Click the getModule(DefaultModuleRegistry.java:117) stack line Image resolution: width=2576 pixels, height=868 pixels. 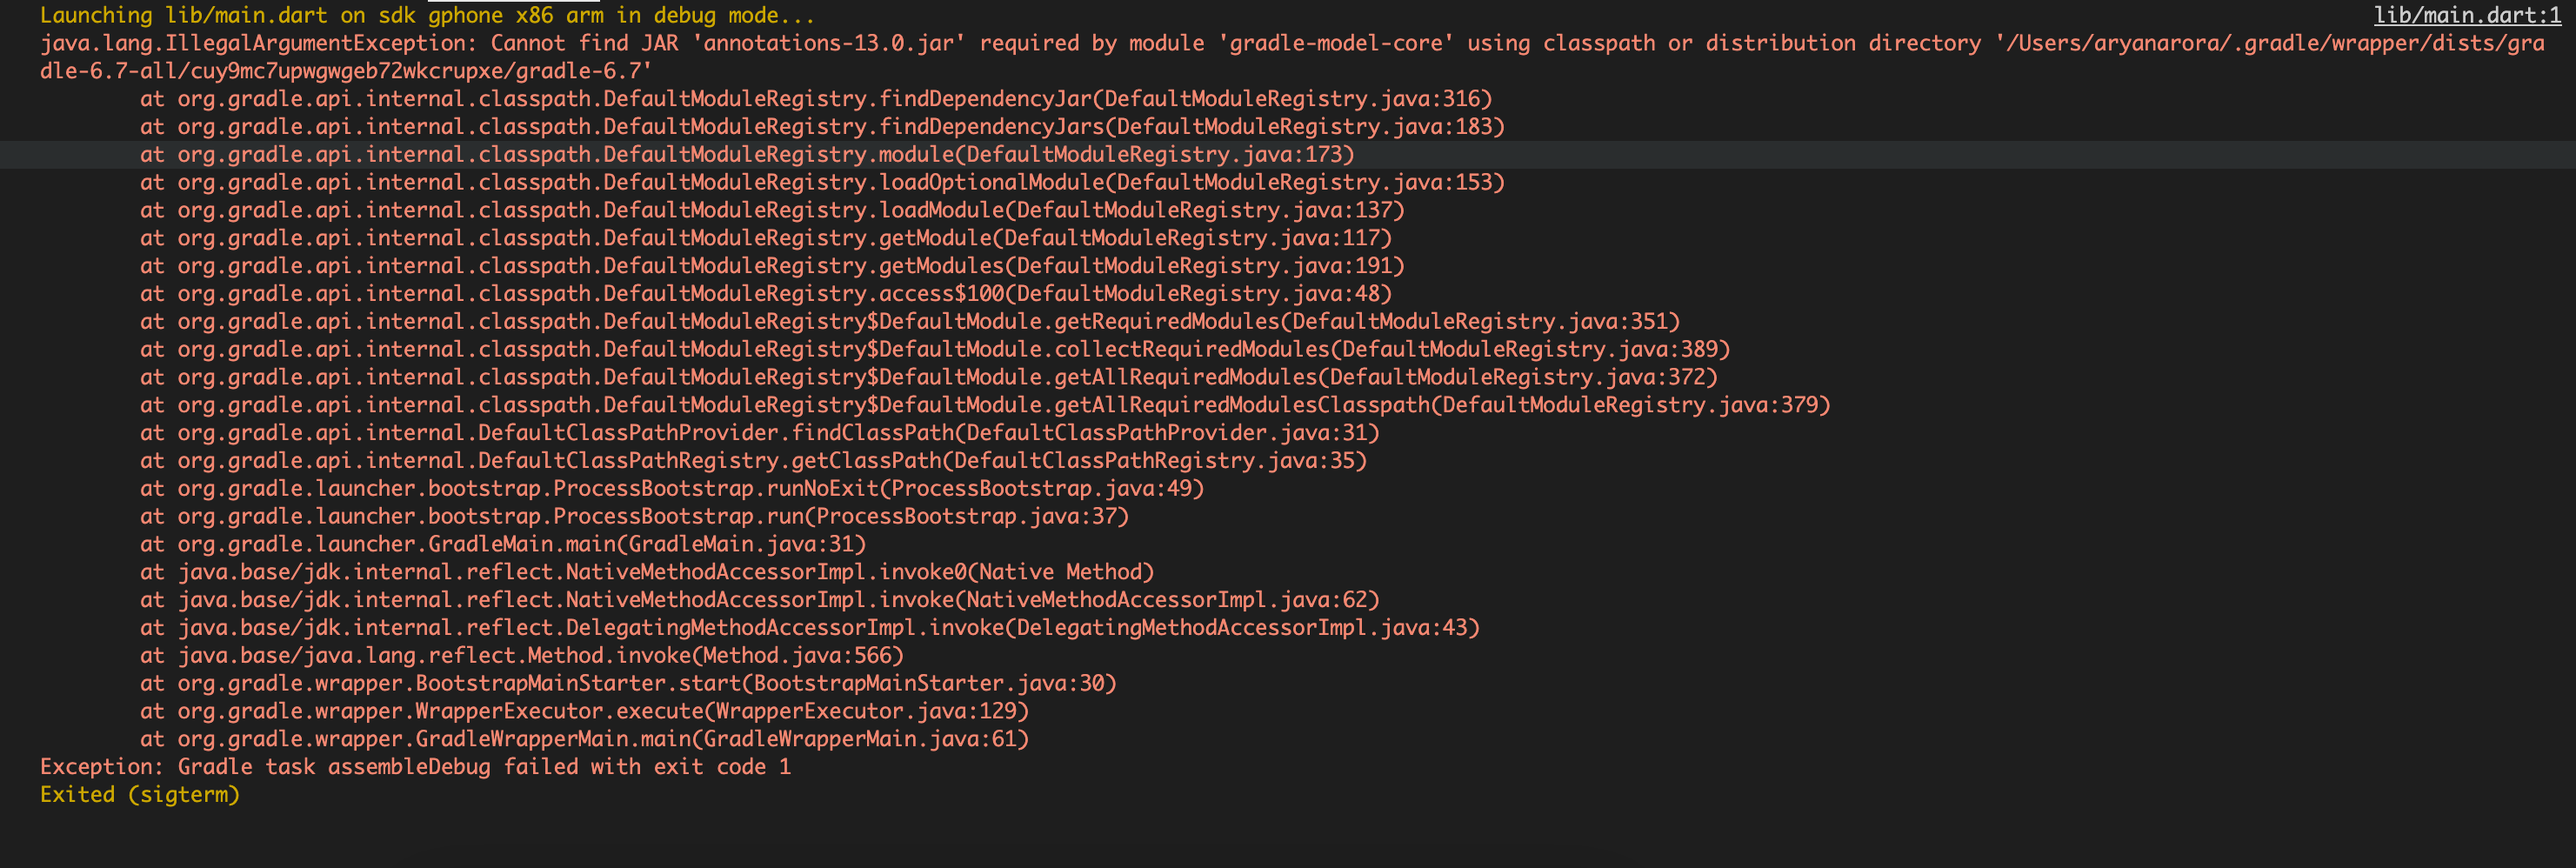pyautogui.click(x=766, y=238)
